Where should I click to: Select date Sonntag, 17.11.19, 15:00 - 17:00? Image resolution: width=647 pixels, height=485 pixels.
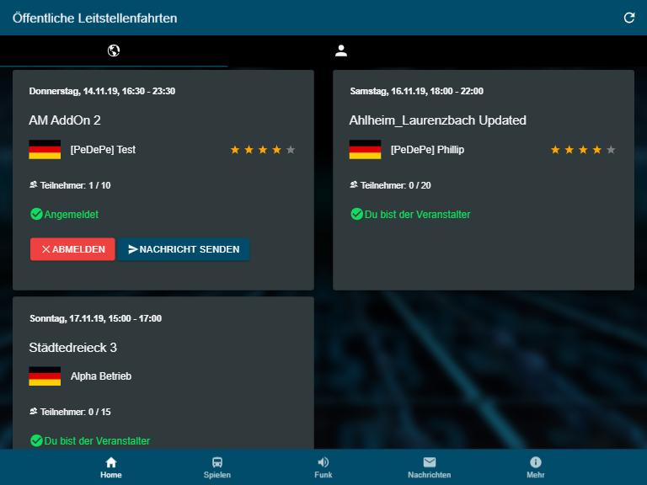click(x=95, y=318)
